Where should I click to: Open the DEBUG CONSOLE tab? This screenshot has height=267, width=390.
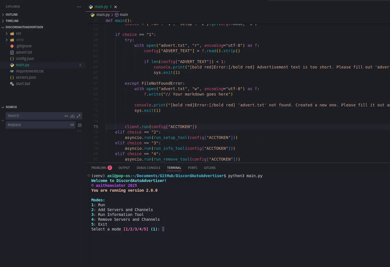click(148, 168)
